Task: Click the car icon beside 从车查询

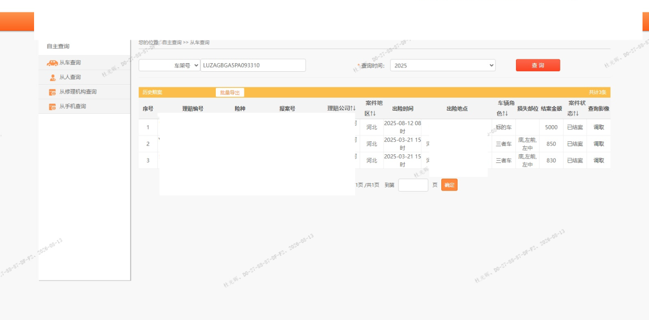Action: [52, 63]
